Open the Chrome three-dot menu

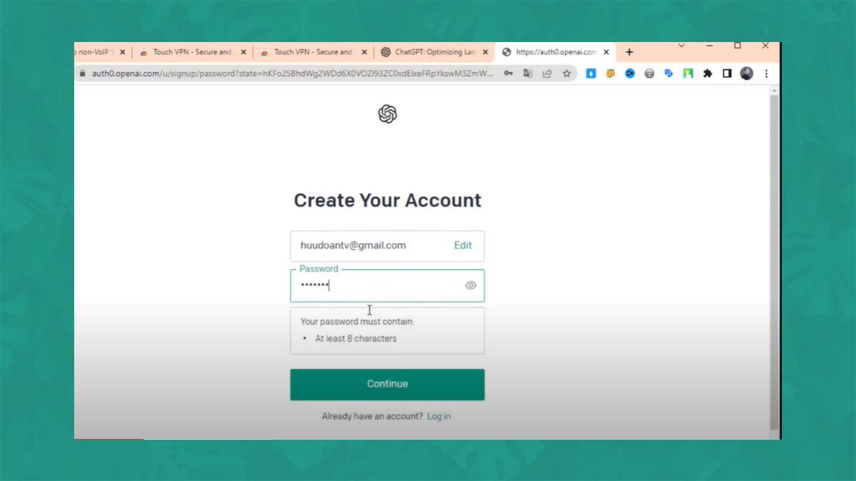click(767, 73)
